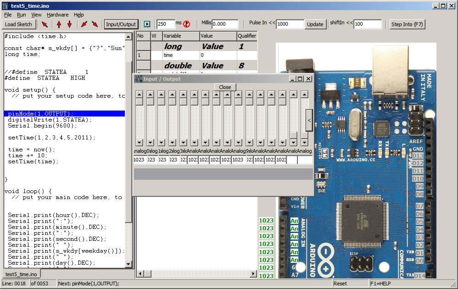Viewport: 458px width, 289px height.
Task: Select the test5_time.ino tab
Action: tap(21, 274)
